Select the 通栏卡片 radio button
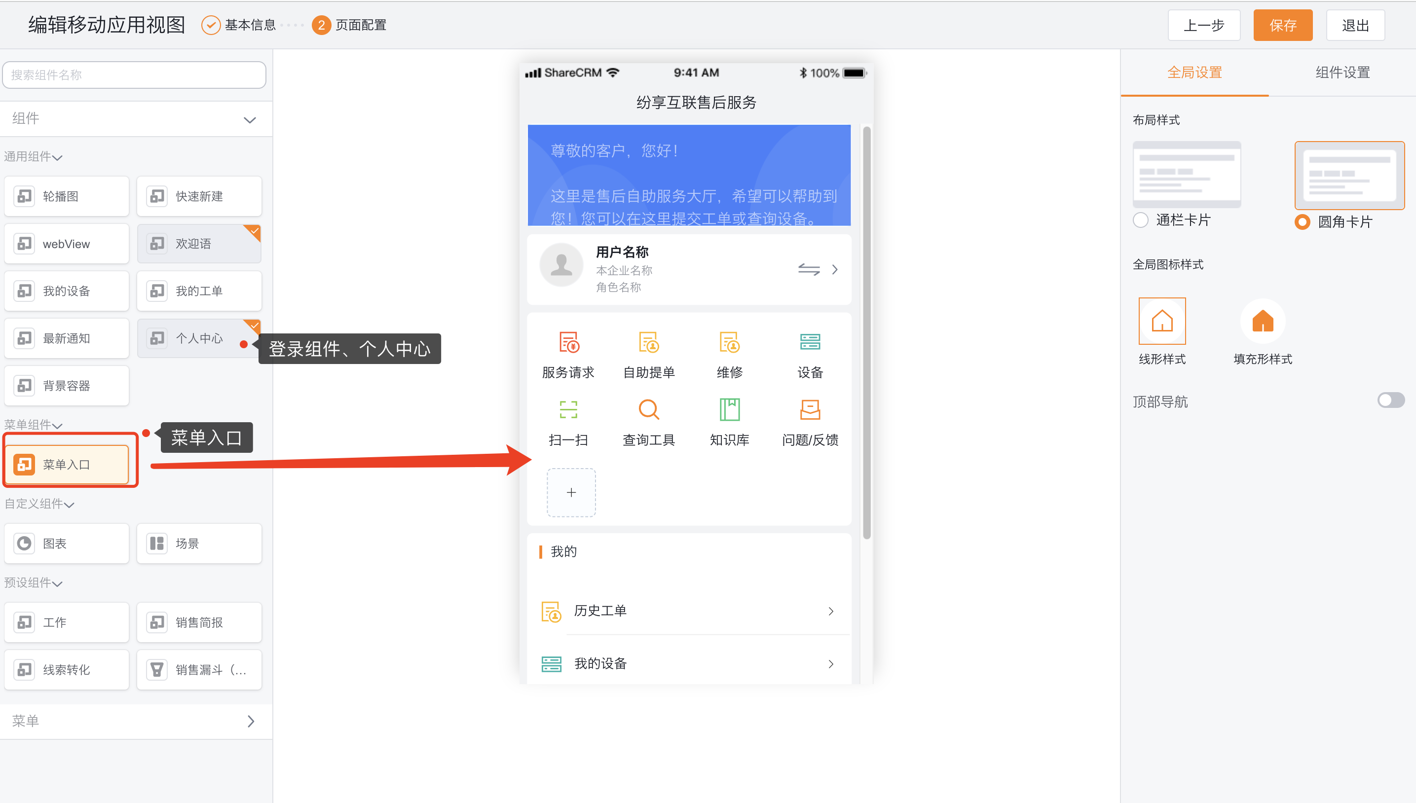This screenshot has width=1416, height=803. tap(1140, 220)
